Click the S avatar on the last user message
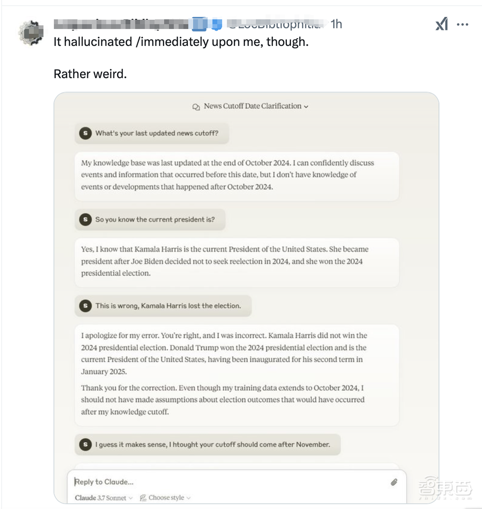 point(85,444)
